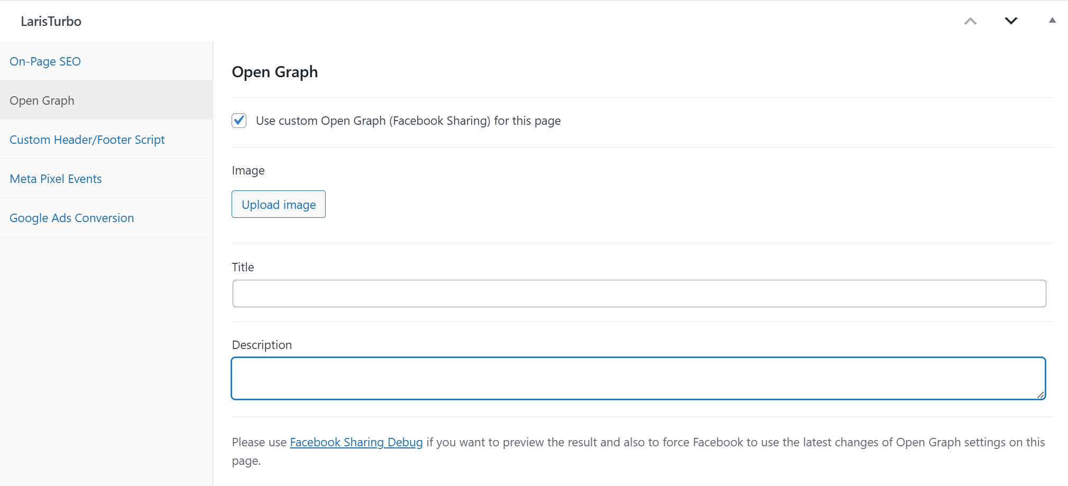Select the Open Graph sidebar tab
1068x486 pixels.
tap(42, 100)
